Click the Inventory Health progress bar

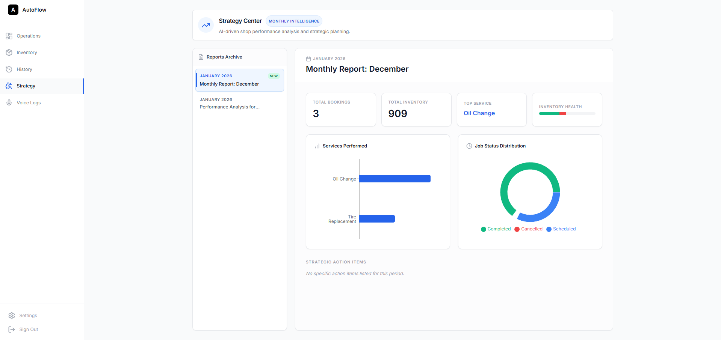(567, 113)
